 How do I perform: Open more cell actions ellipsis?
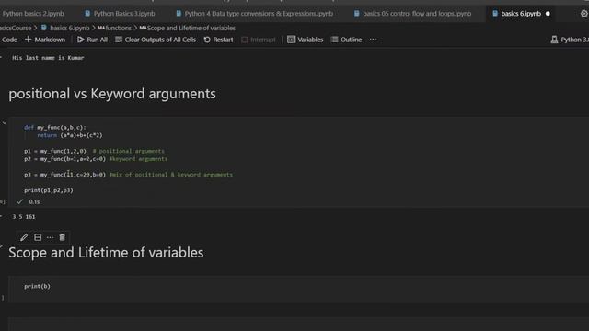click(50, 237)
